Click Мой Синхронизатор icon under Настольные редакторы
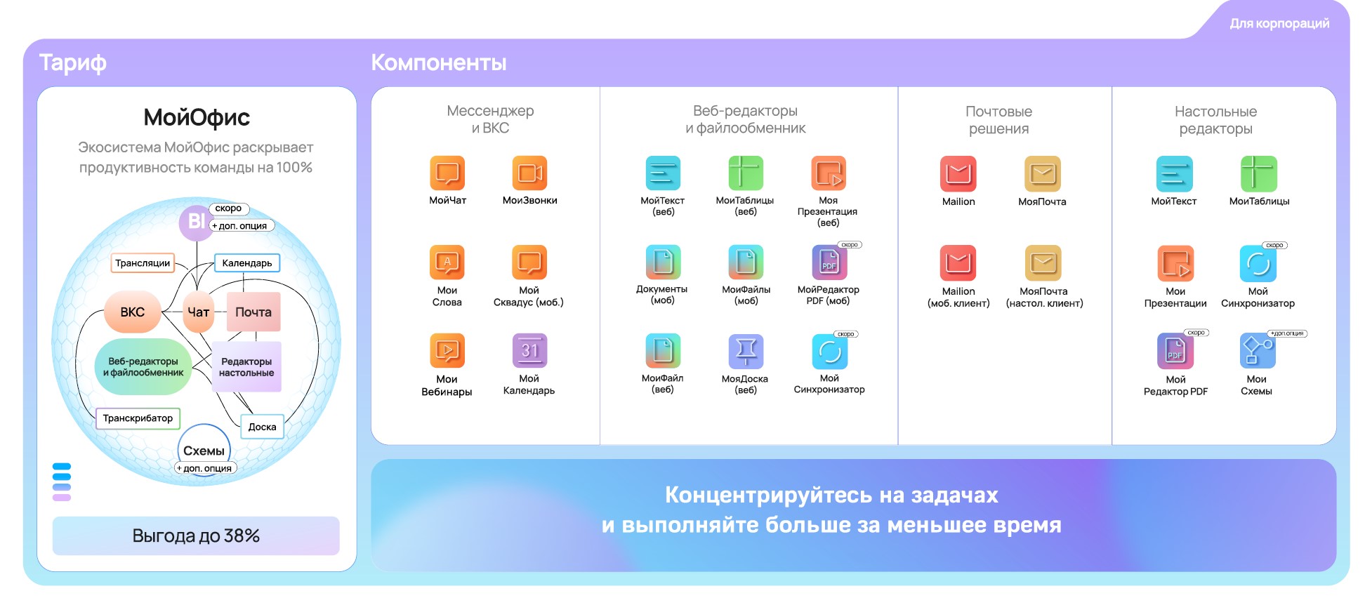Viewport: 1365px width, 598px height. tap(1258, 263)
